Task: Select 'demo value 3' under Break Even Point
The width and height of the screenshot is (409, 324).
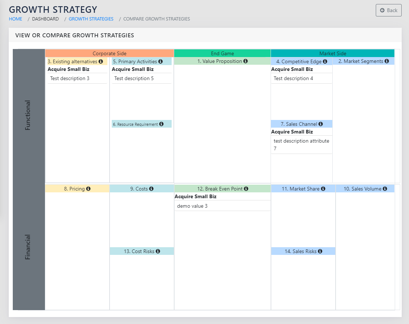Action: point(192,206)
